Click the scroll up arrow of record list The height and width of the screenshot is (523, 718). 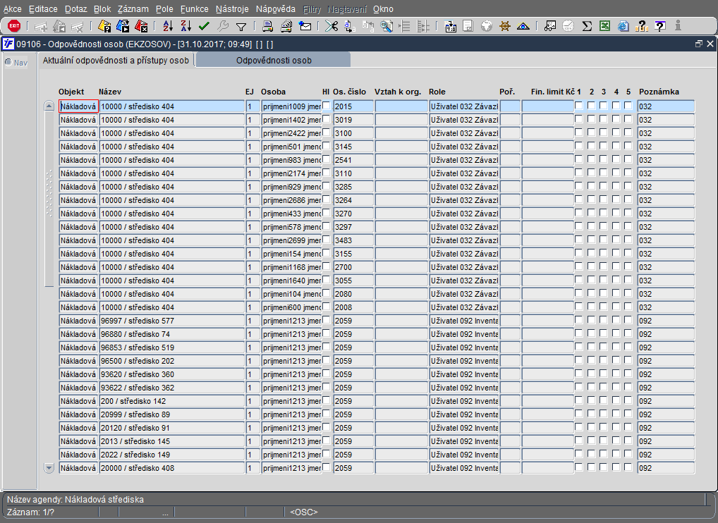point(49,106)
